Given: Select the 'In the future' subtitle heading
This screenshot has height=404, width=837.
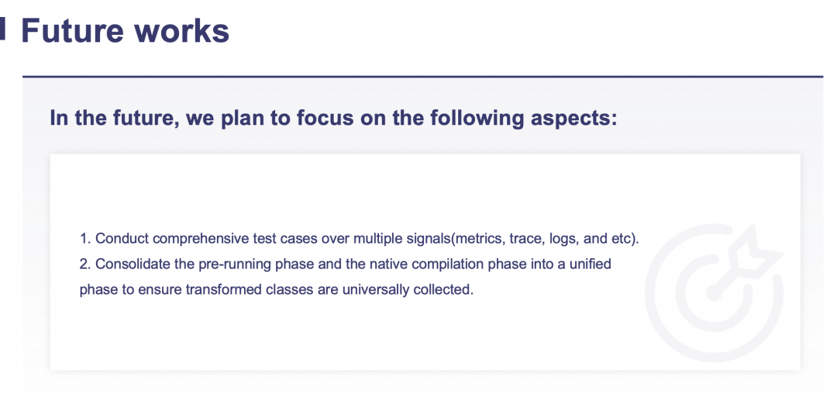Looking at the screenshot, I should click(333, 117).
